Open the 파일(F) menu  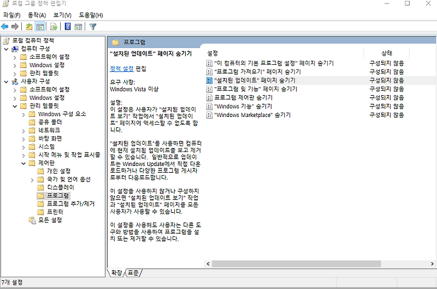12,15
